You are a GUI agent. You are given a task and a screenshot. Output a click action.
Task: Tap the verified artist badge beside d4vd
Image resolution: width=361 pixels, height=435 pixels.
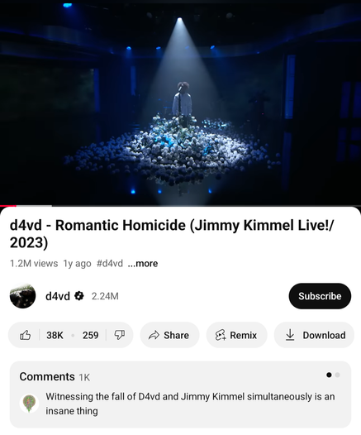pyautogui.click(x=79, y=296)
